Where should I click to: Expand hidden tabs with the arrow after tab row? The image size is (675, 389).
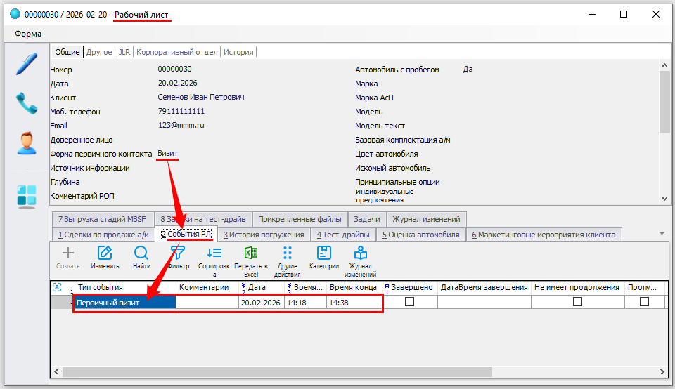click(661, 233)
